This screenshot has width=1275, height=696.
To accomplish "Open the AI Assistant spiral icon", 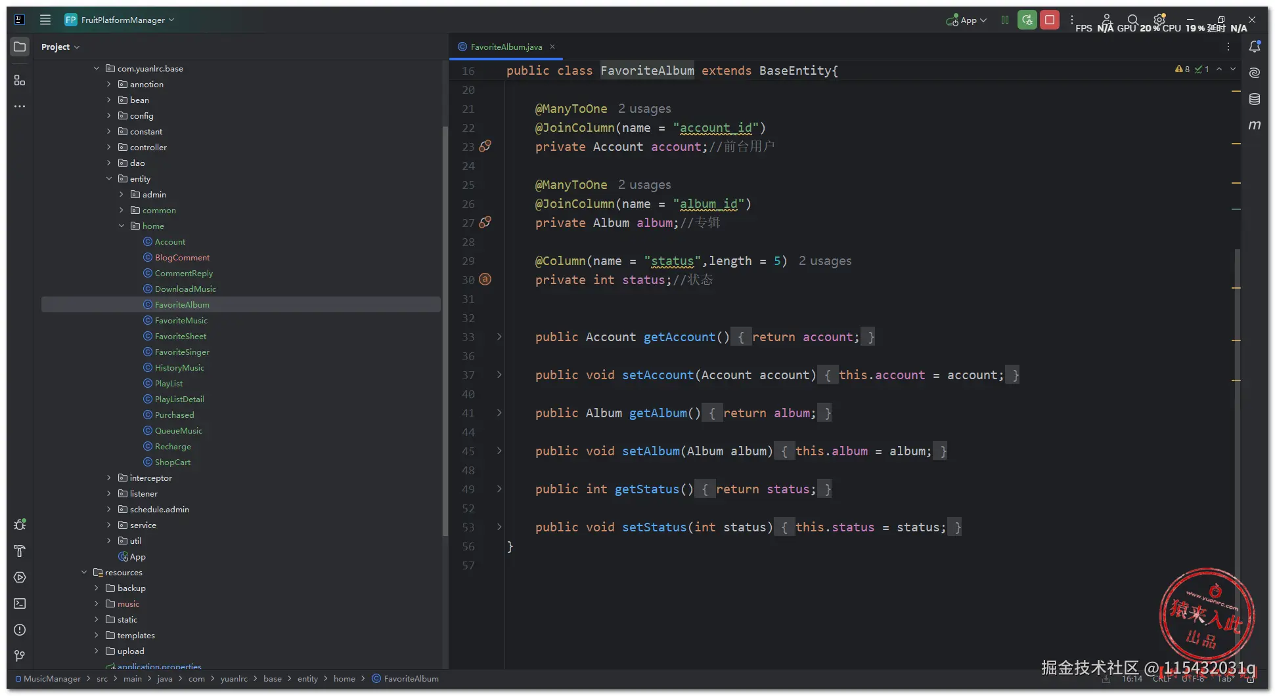I will pos(1255,73).
